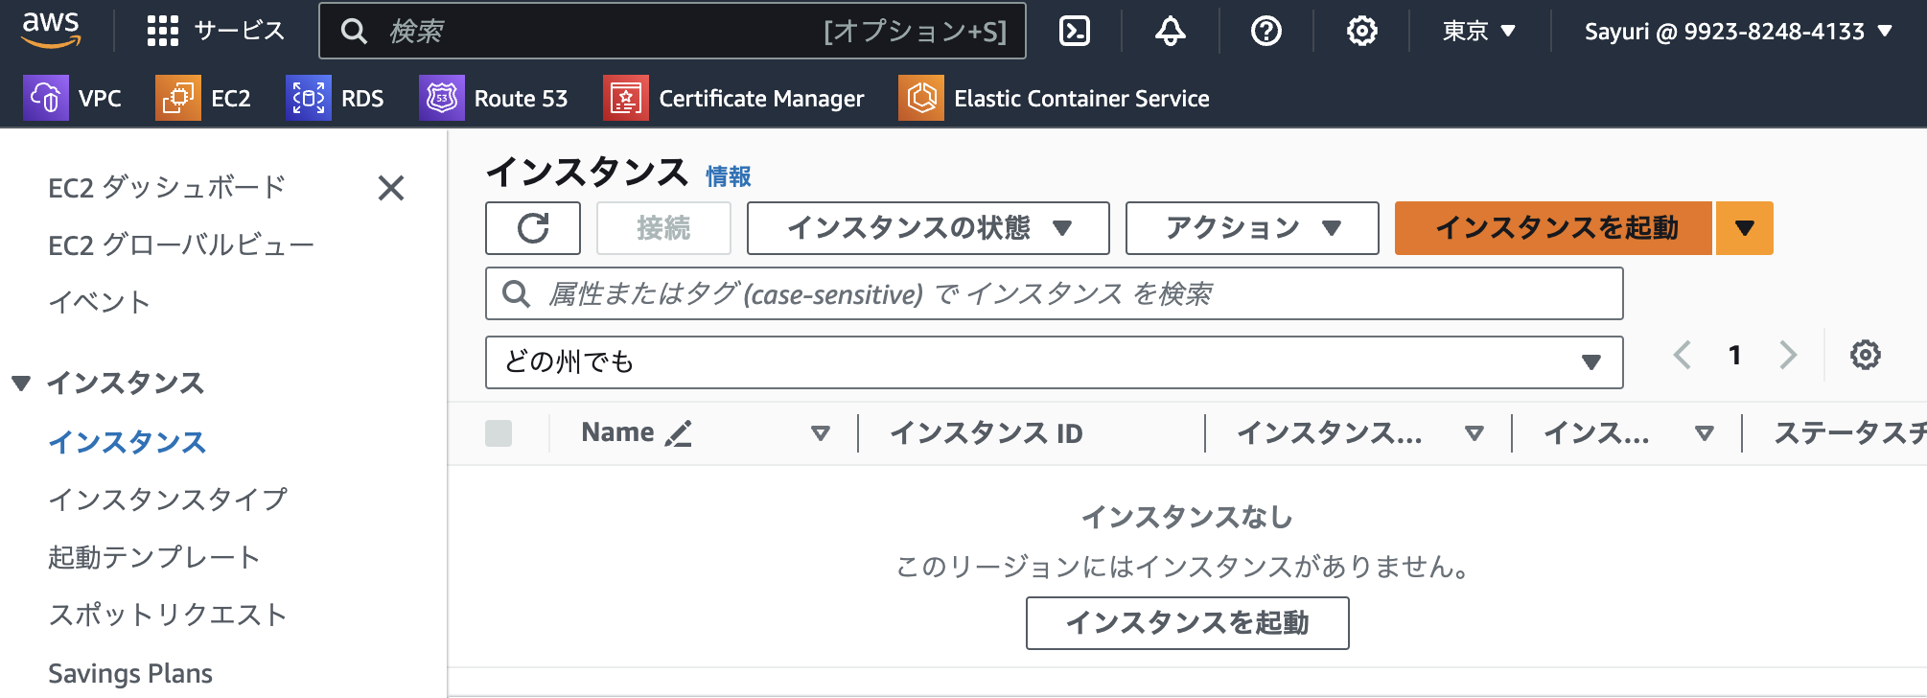Open the 情報 info link
This screenshot has width=1927, height=698.
pos(729,176)
